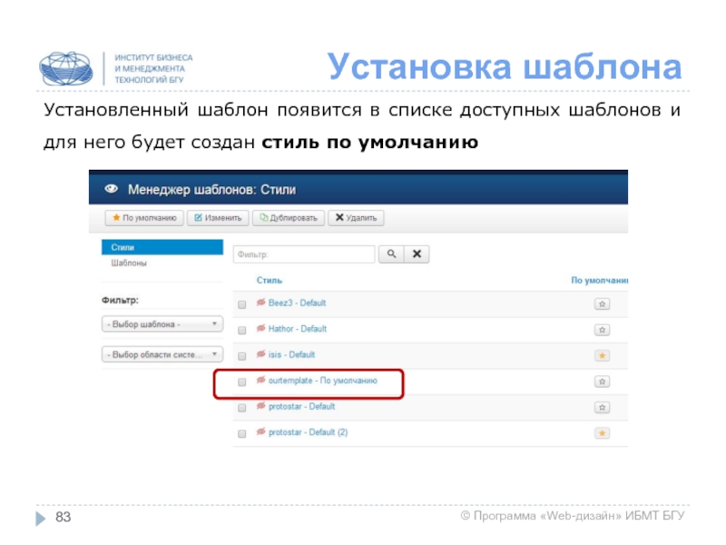
Task: Click the Изменить toolbar button
Action: pyautogui.click(x=218, y=218)
